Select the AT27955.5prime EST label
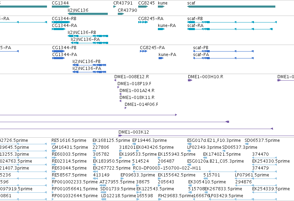Viewport: 294px width, 201px height. point(117,182)
